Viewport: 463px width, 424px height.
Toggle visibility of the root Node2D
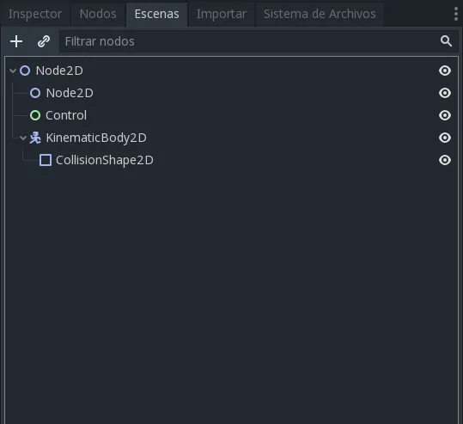tap(445, 71)
